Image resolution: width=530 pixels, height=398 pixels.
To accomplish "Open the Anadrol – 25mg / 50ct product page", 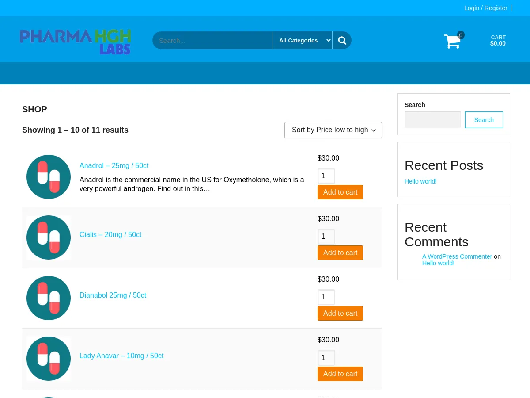I will [x=114, y=165].
